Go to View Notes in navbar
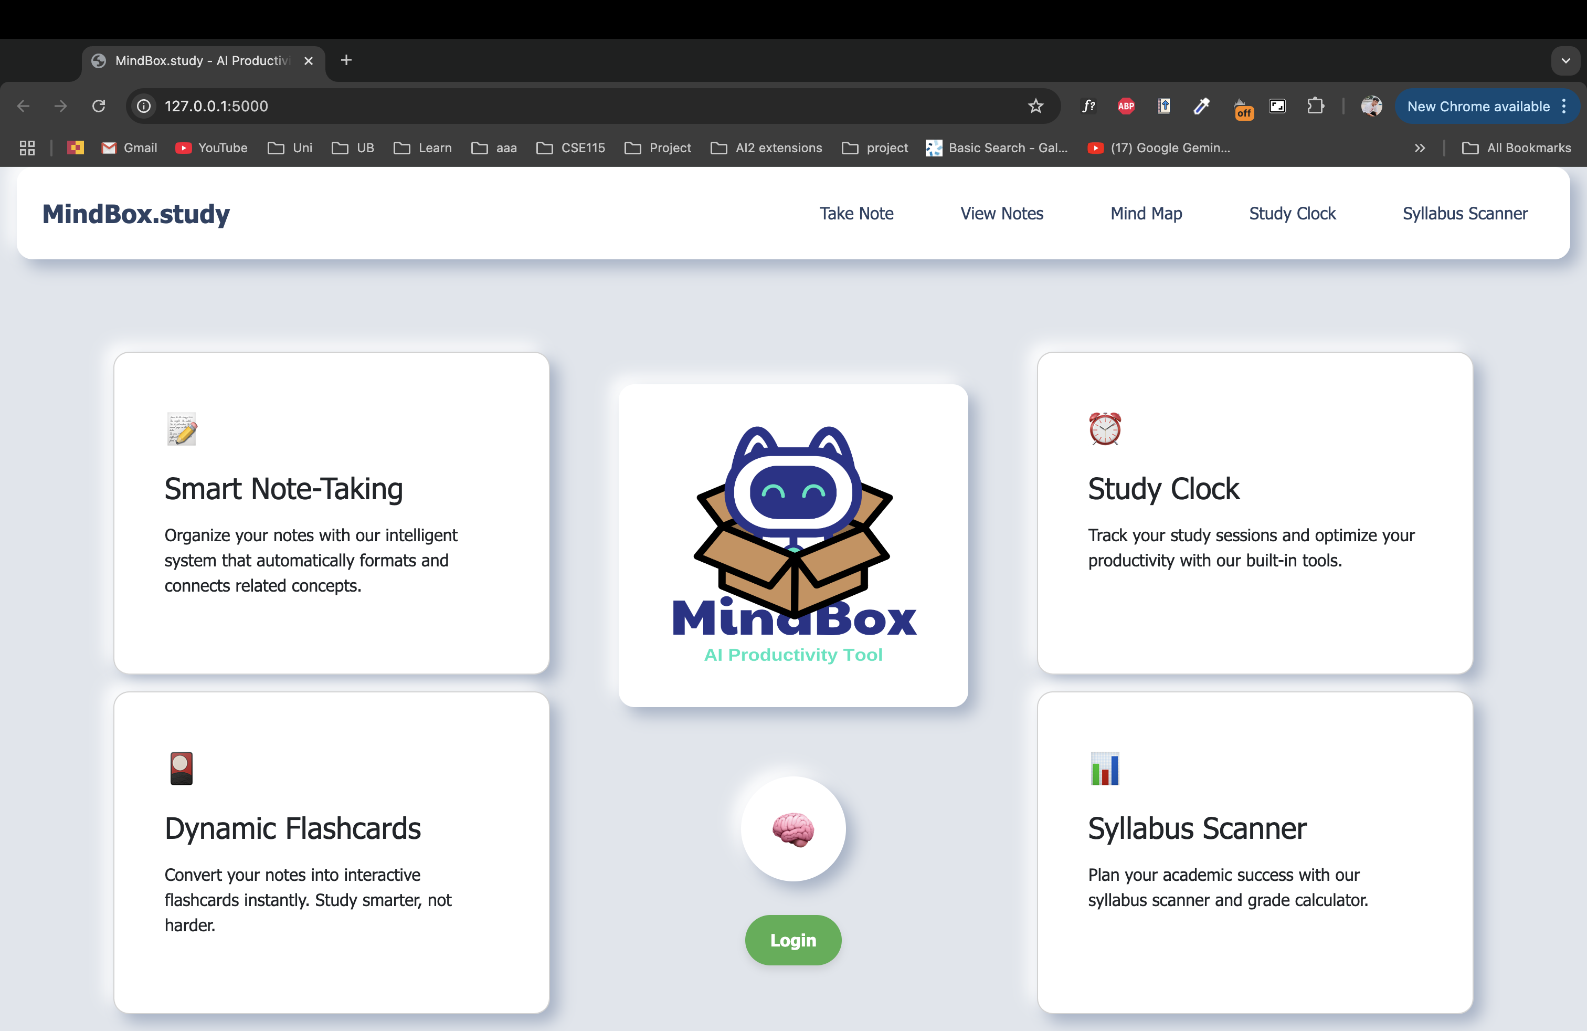1587x1031 pixels. point(1001,214)
